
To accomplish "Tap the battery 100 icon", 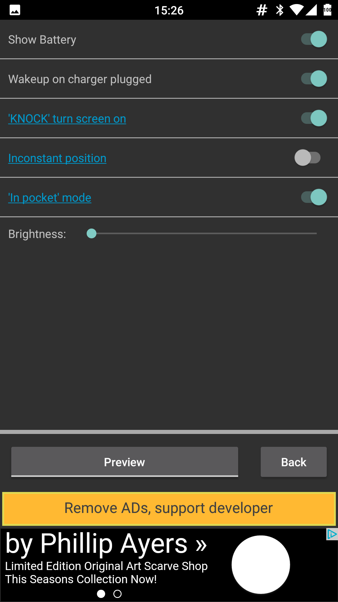I will click(327, 10).
